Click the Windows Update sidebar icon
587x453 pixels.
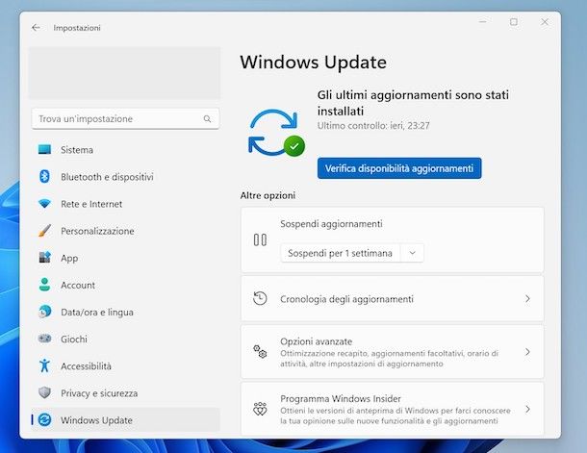coord(44,419)
